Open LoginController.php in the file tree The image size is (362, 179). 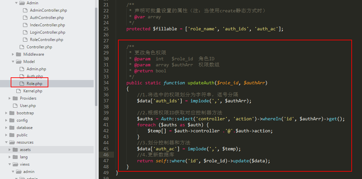tap(47, 32)
